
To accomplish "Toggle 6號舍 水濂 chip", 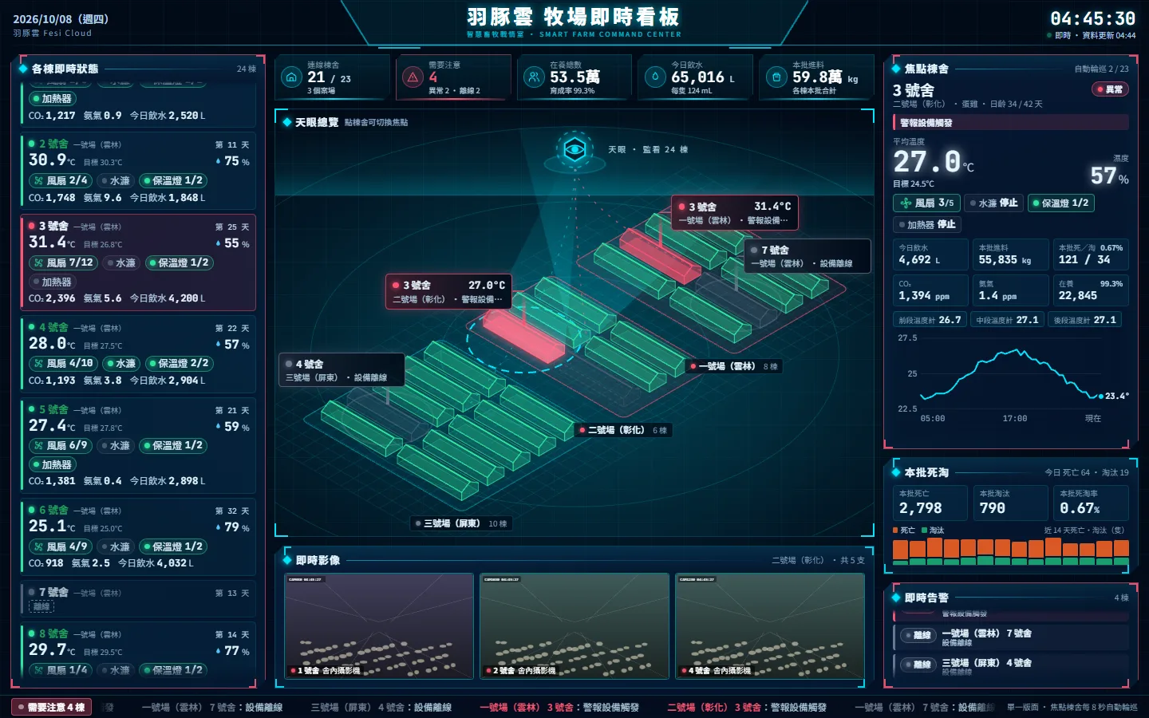I will point(116,546).
